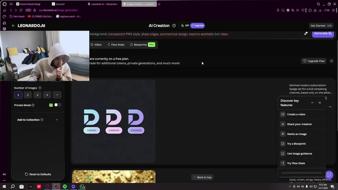Expand more number-of-images options dropdown
This screenshot has height=190, width=338.
tap(57, 95)
